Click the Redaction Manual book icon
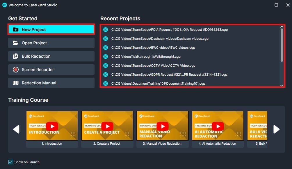Image resolution: width=292 pixels, height=169 pixels. (x=17, y=83)
